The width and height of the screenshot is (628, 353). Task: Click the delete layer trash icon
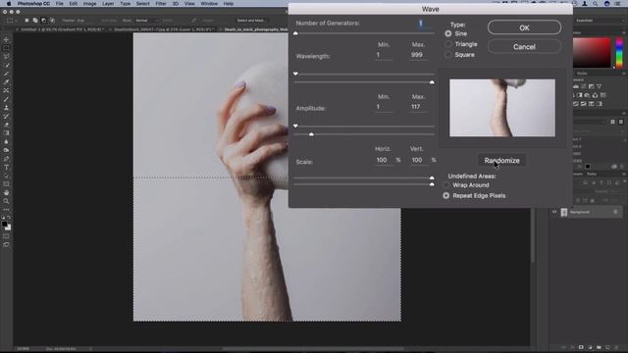point(616,347)
